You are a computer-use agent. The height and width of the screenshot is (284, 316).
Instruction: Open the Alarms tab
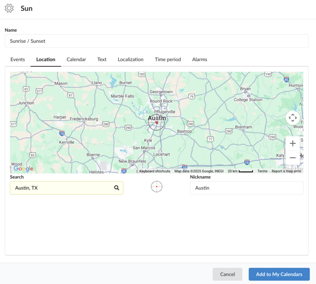point(200,59)
